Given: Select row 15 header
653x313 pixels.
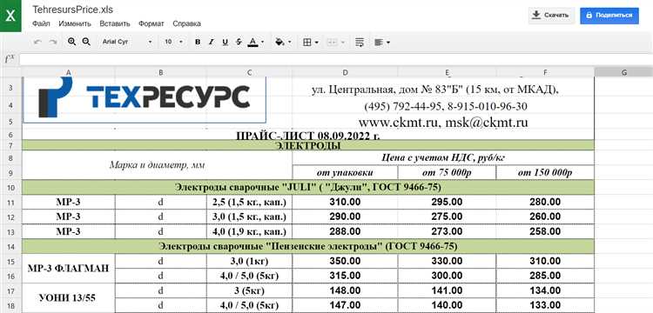Looking at the screenshot, I should (10, 261).
